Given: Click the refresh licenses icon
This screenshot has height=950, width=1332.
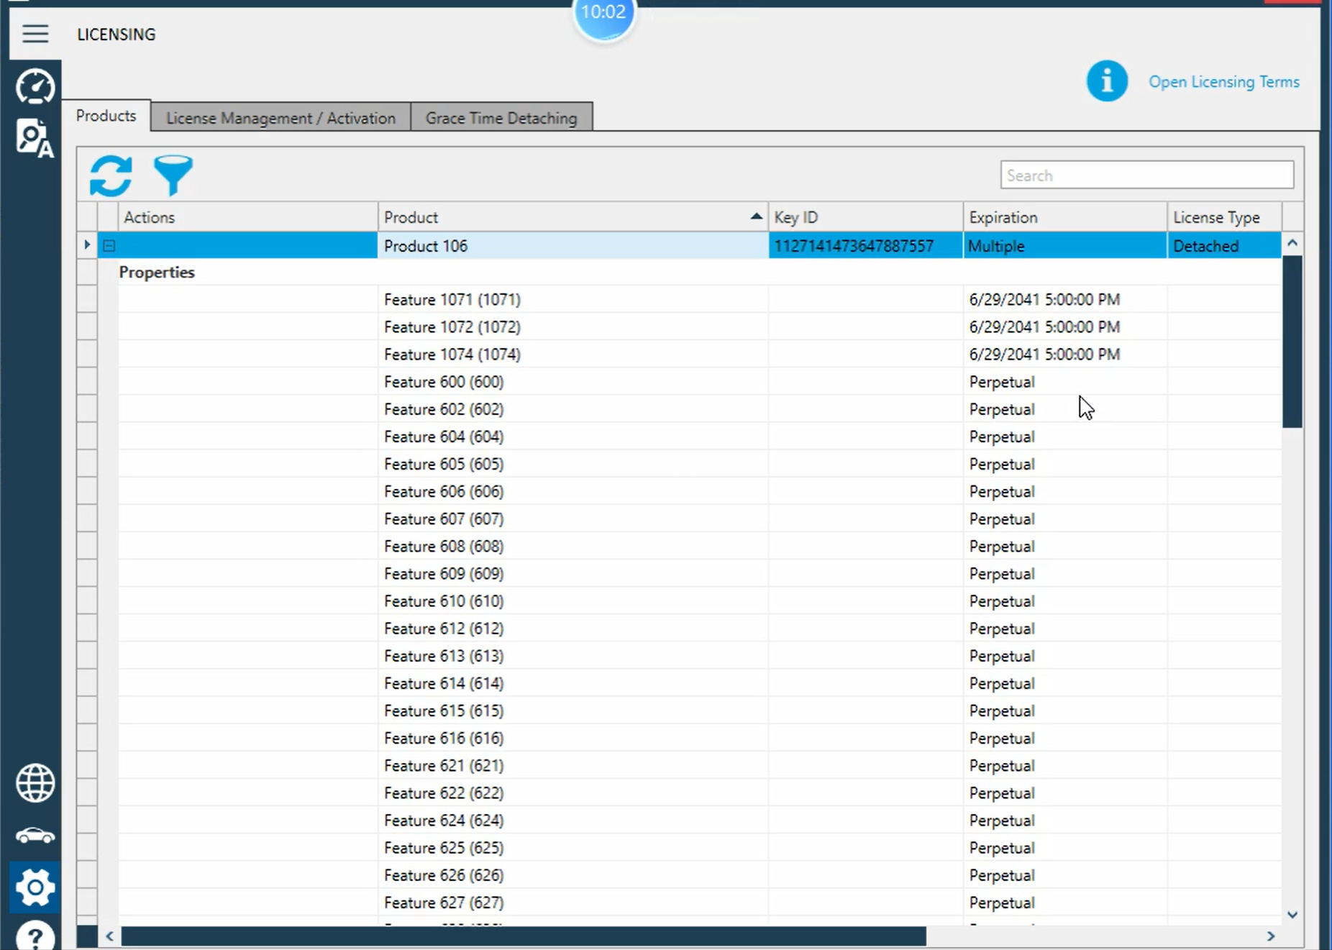Looking at the screenshot, I should [111, 175].
